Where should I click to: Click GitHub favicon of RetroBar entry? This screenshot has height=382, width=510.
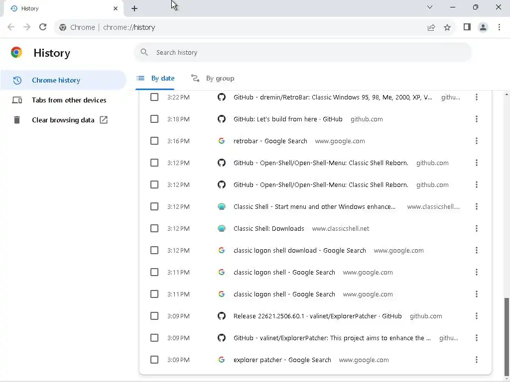222,97
